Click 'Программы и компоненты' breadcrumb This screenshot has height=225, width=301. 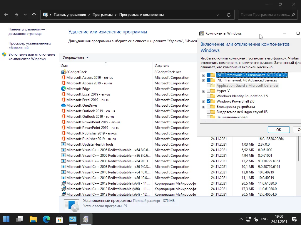click(141, 15)
